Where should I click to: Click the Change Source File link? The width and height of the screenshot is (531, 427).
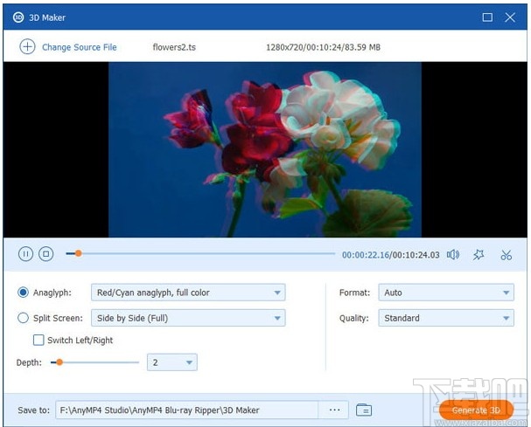80,47
